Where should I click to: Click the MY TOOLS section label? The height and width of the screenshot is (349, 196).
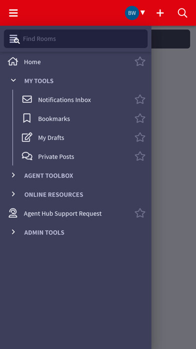[39, 81]
